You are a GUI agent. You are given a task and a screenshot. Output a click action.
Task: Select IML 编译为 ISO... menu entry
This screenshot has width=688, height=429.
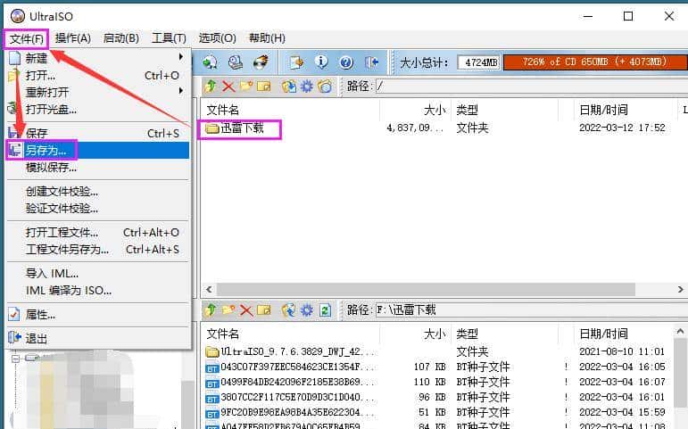[98, 291]
